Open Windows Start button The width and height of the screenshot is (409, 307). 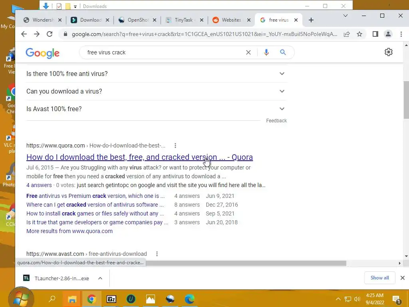coord(21,299)
